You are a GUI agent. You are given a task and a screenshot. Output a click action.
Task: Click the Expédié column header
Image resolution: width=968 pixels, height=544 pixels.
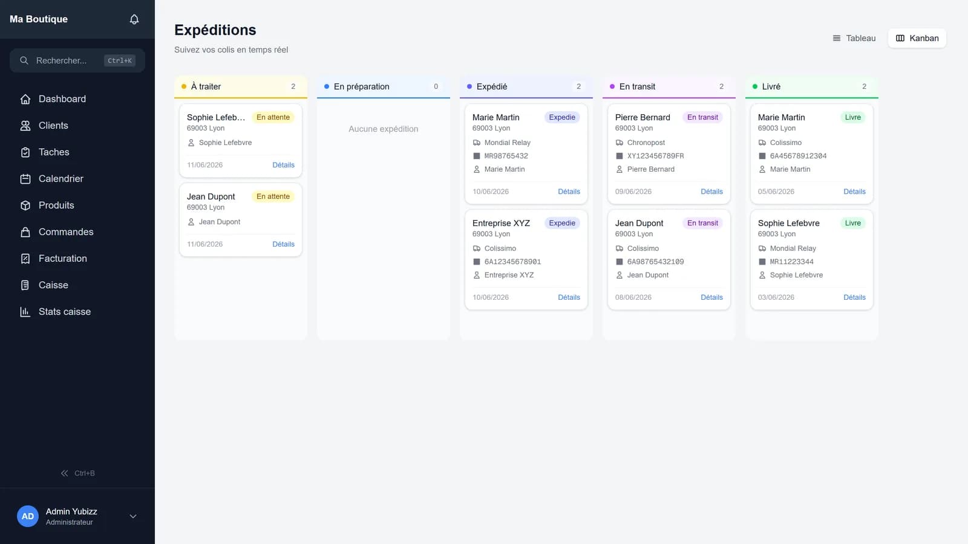(526, 86)
